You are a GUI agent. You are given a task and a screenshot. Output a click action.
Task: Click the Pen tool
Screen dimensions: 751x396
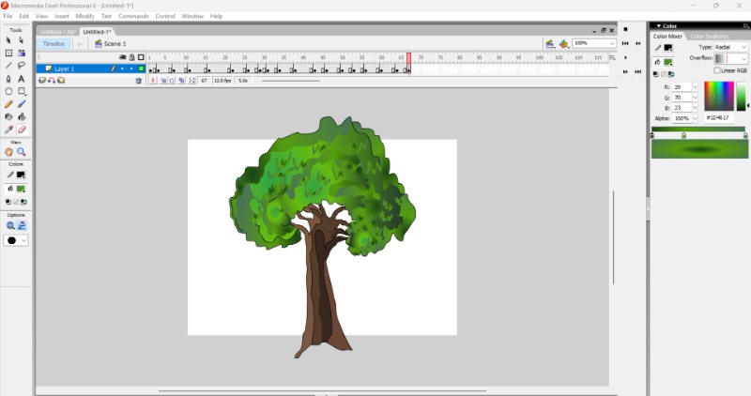click(x=9, y=79)
